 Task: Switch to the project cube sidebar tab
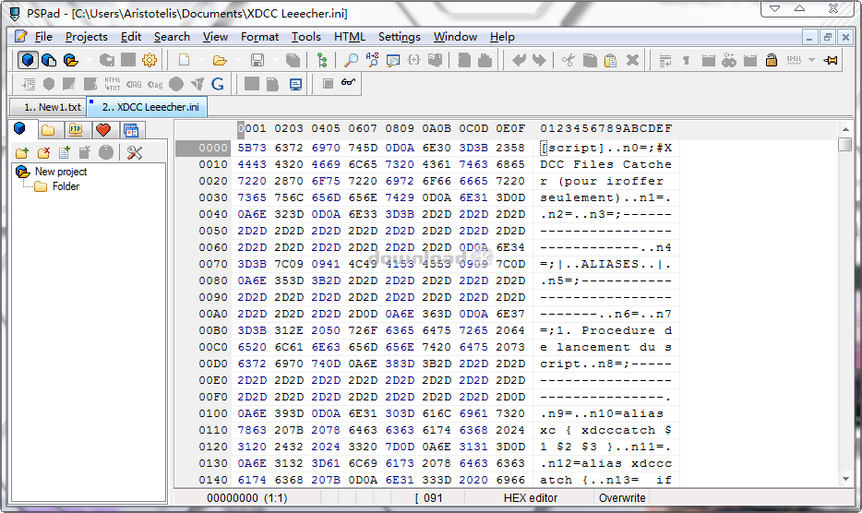click(19, 128)
